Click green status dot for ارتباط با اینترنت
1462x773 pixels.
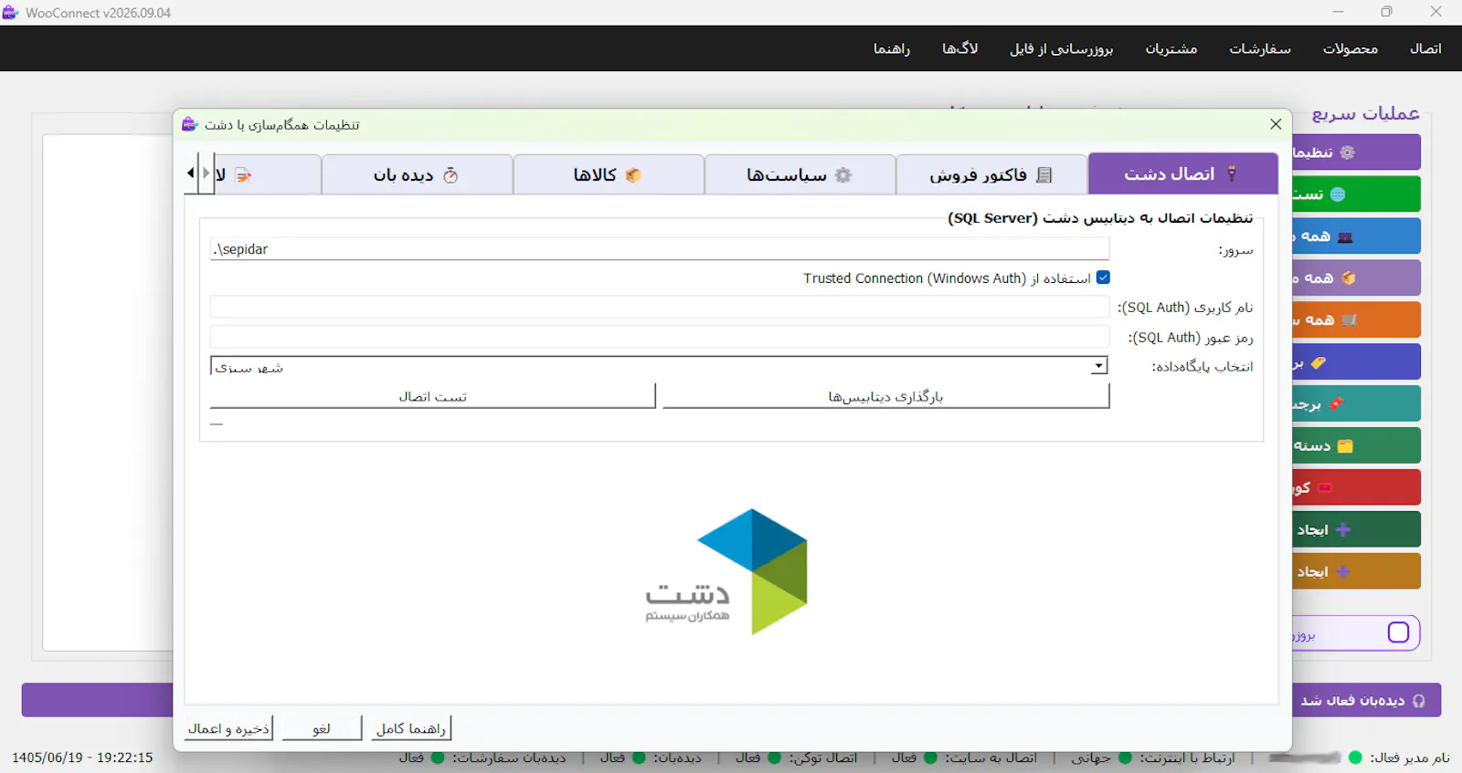tap(1125, 757)
